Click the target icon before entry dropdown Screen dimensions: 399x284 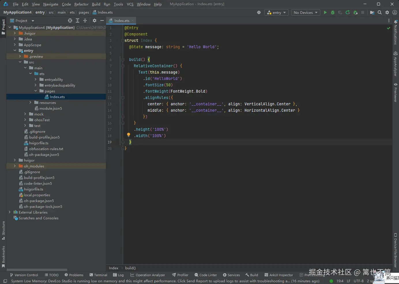tap(259, 12)
